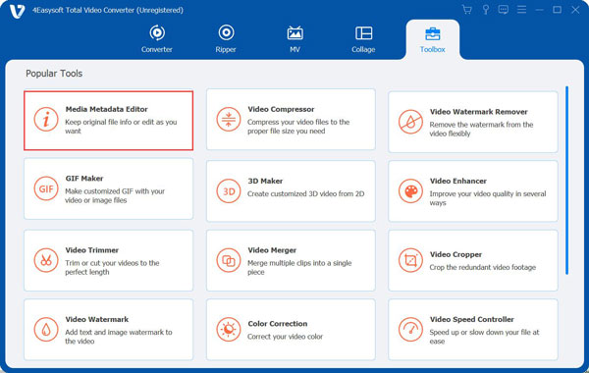
Task: Select the Toolbox tab
Action: tap(432, 40)
